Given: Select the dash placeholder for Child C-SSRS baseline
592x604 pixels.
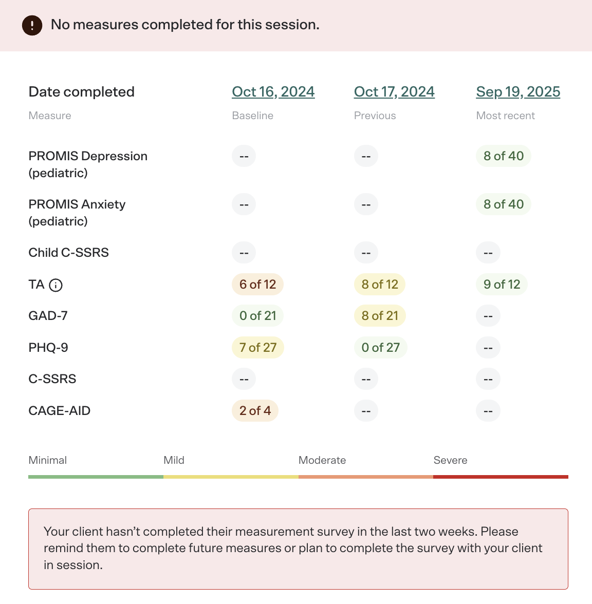Looking at the screenshot, I should 244,252.
